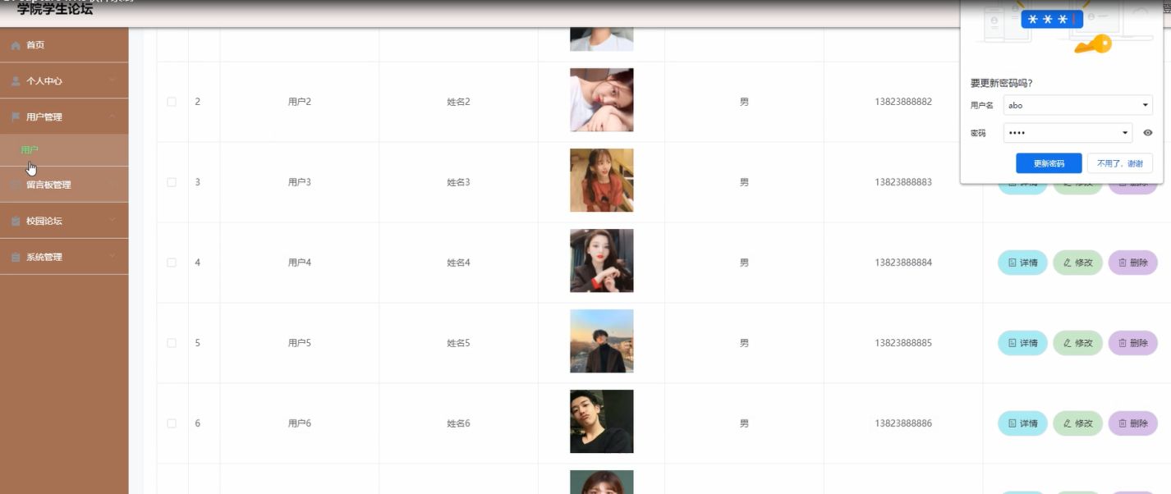The width and height of the screenshot is (1171, 494).
Task: Select the checkbox for 用户4 row
Action: [172, 263]
